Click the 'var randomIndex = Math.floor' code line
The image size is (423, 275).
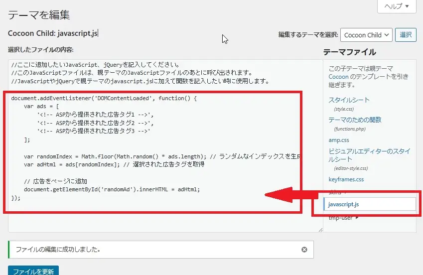tap(162, 156)
